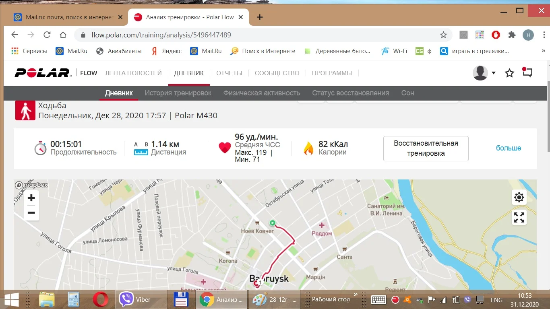Switch to the Mail.ru browser tab
550x309 pixels.
[68, 17]
